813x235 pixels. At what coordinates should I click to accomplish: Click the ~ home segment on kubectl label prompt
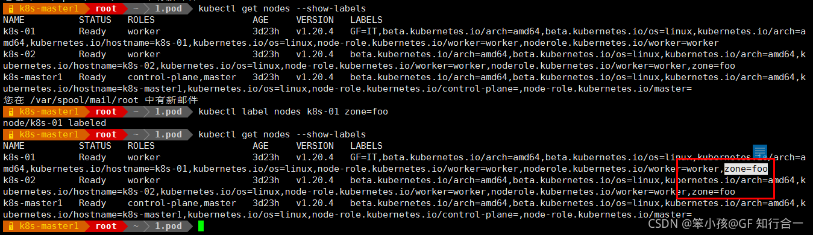pos(137,111)
